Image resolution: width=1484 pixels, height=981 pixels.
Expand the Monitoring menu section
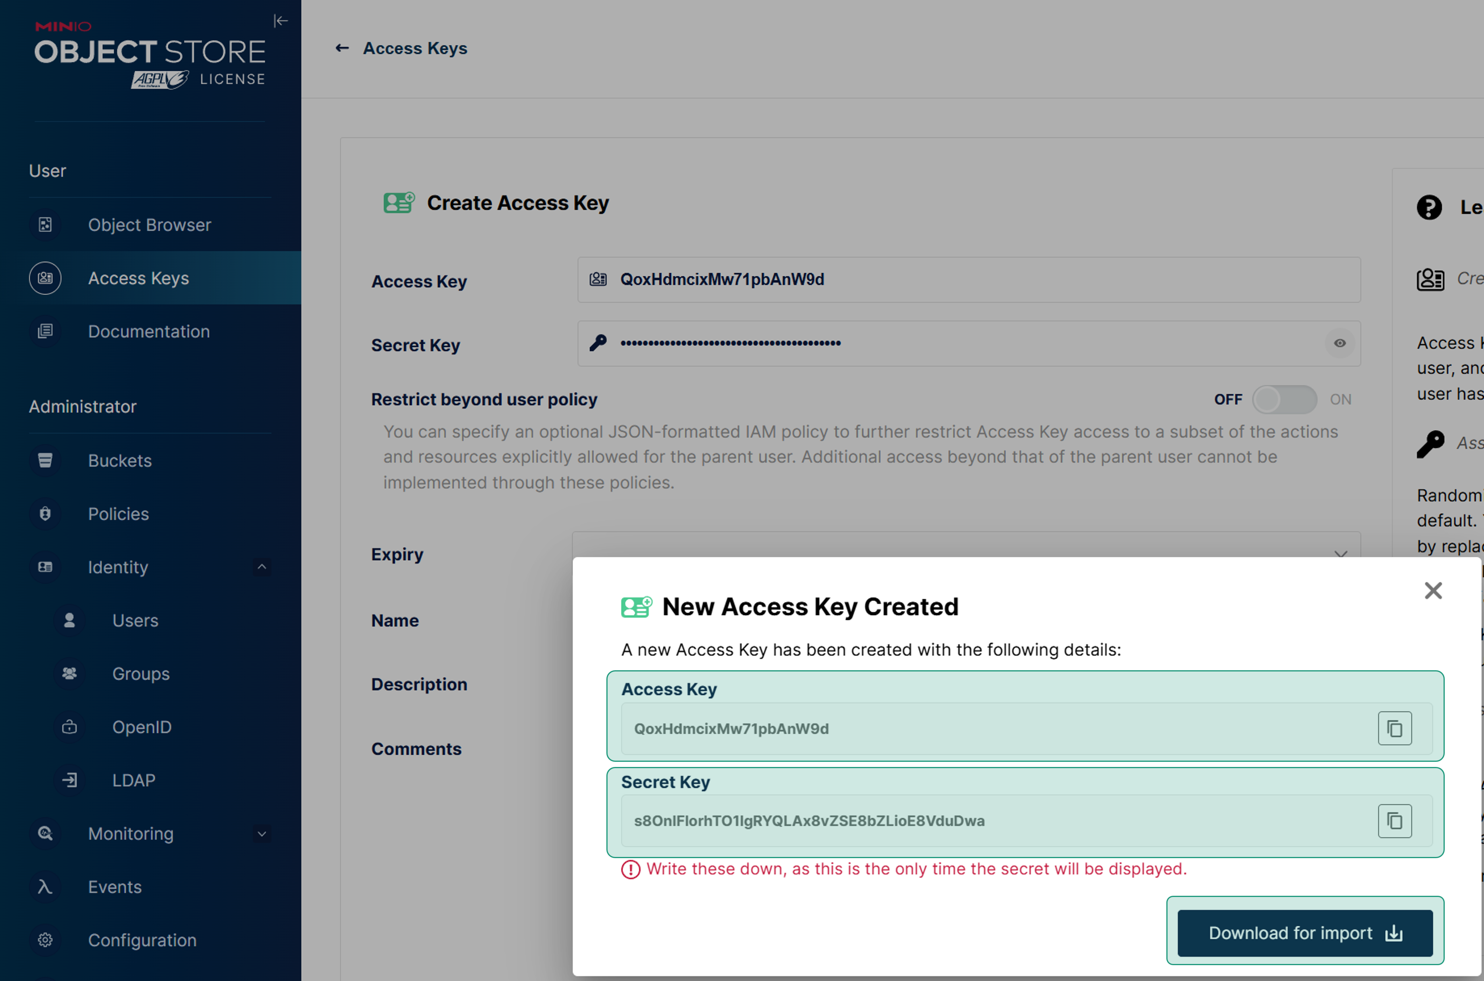click(262, 833)
